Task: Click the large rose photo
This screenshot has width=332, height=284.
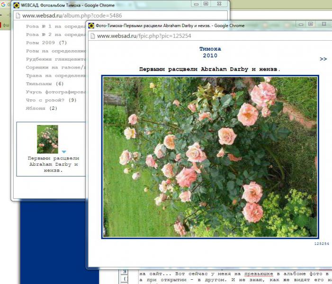Action: pyautogui.click(x=210, y=157)
